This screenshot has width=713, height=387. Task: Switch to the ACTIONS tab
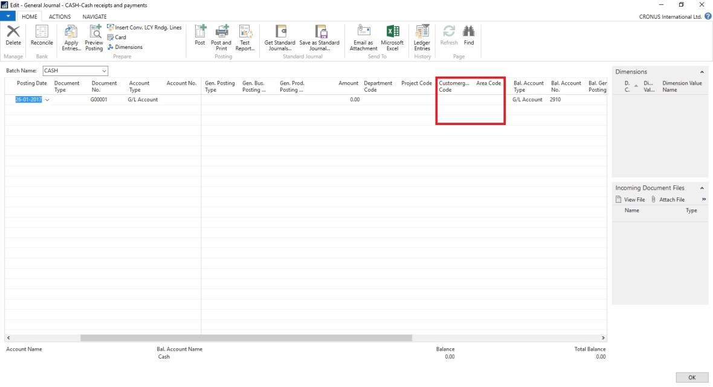pos(60,17)
